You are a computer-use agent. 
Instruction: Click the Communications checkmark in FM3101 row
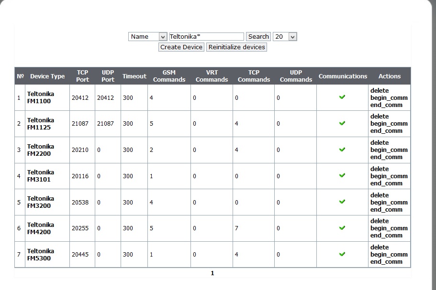342,175
